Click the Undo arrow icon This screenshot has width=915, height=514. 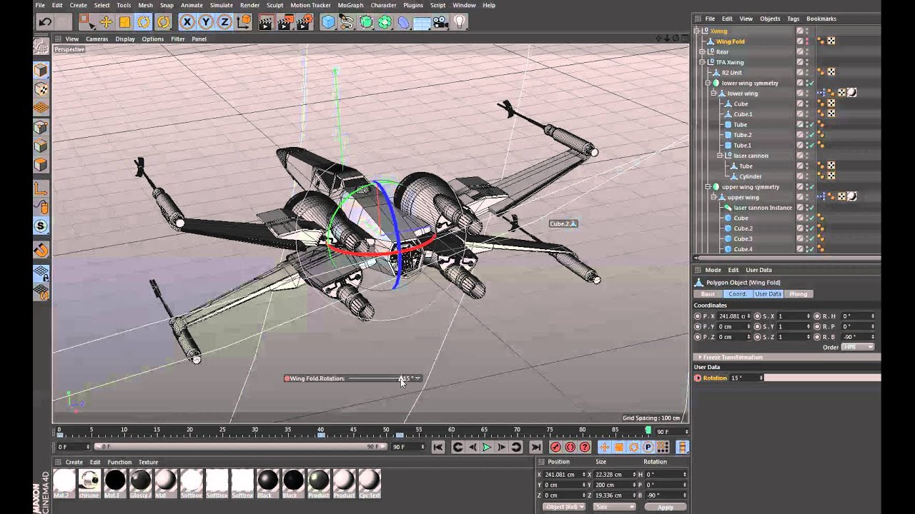coord(44,22)
